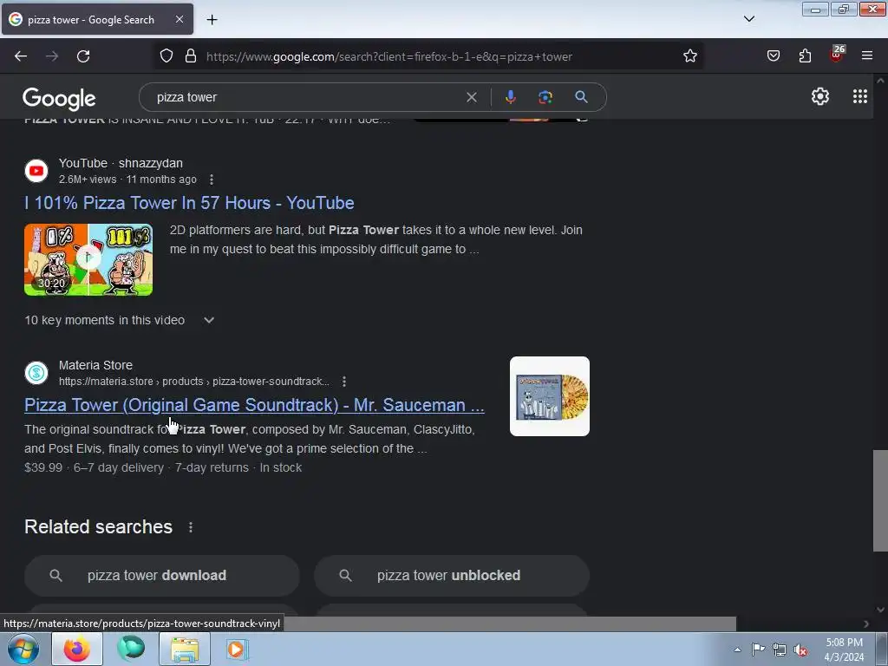The image size is (888, 666).
Task: Click the ad blocker icon showing 26
Action: pos(837,55)
